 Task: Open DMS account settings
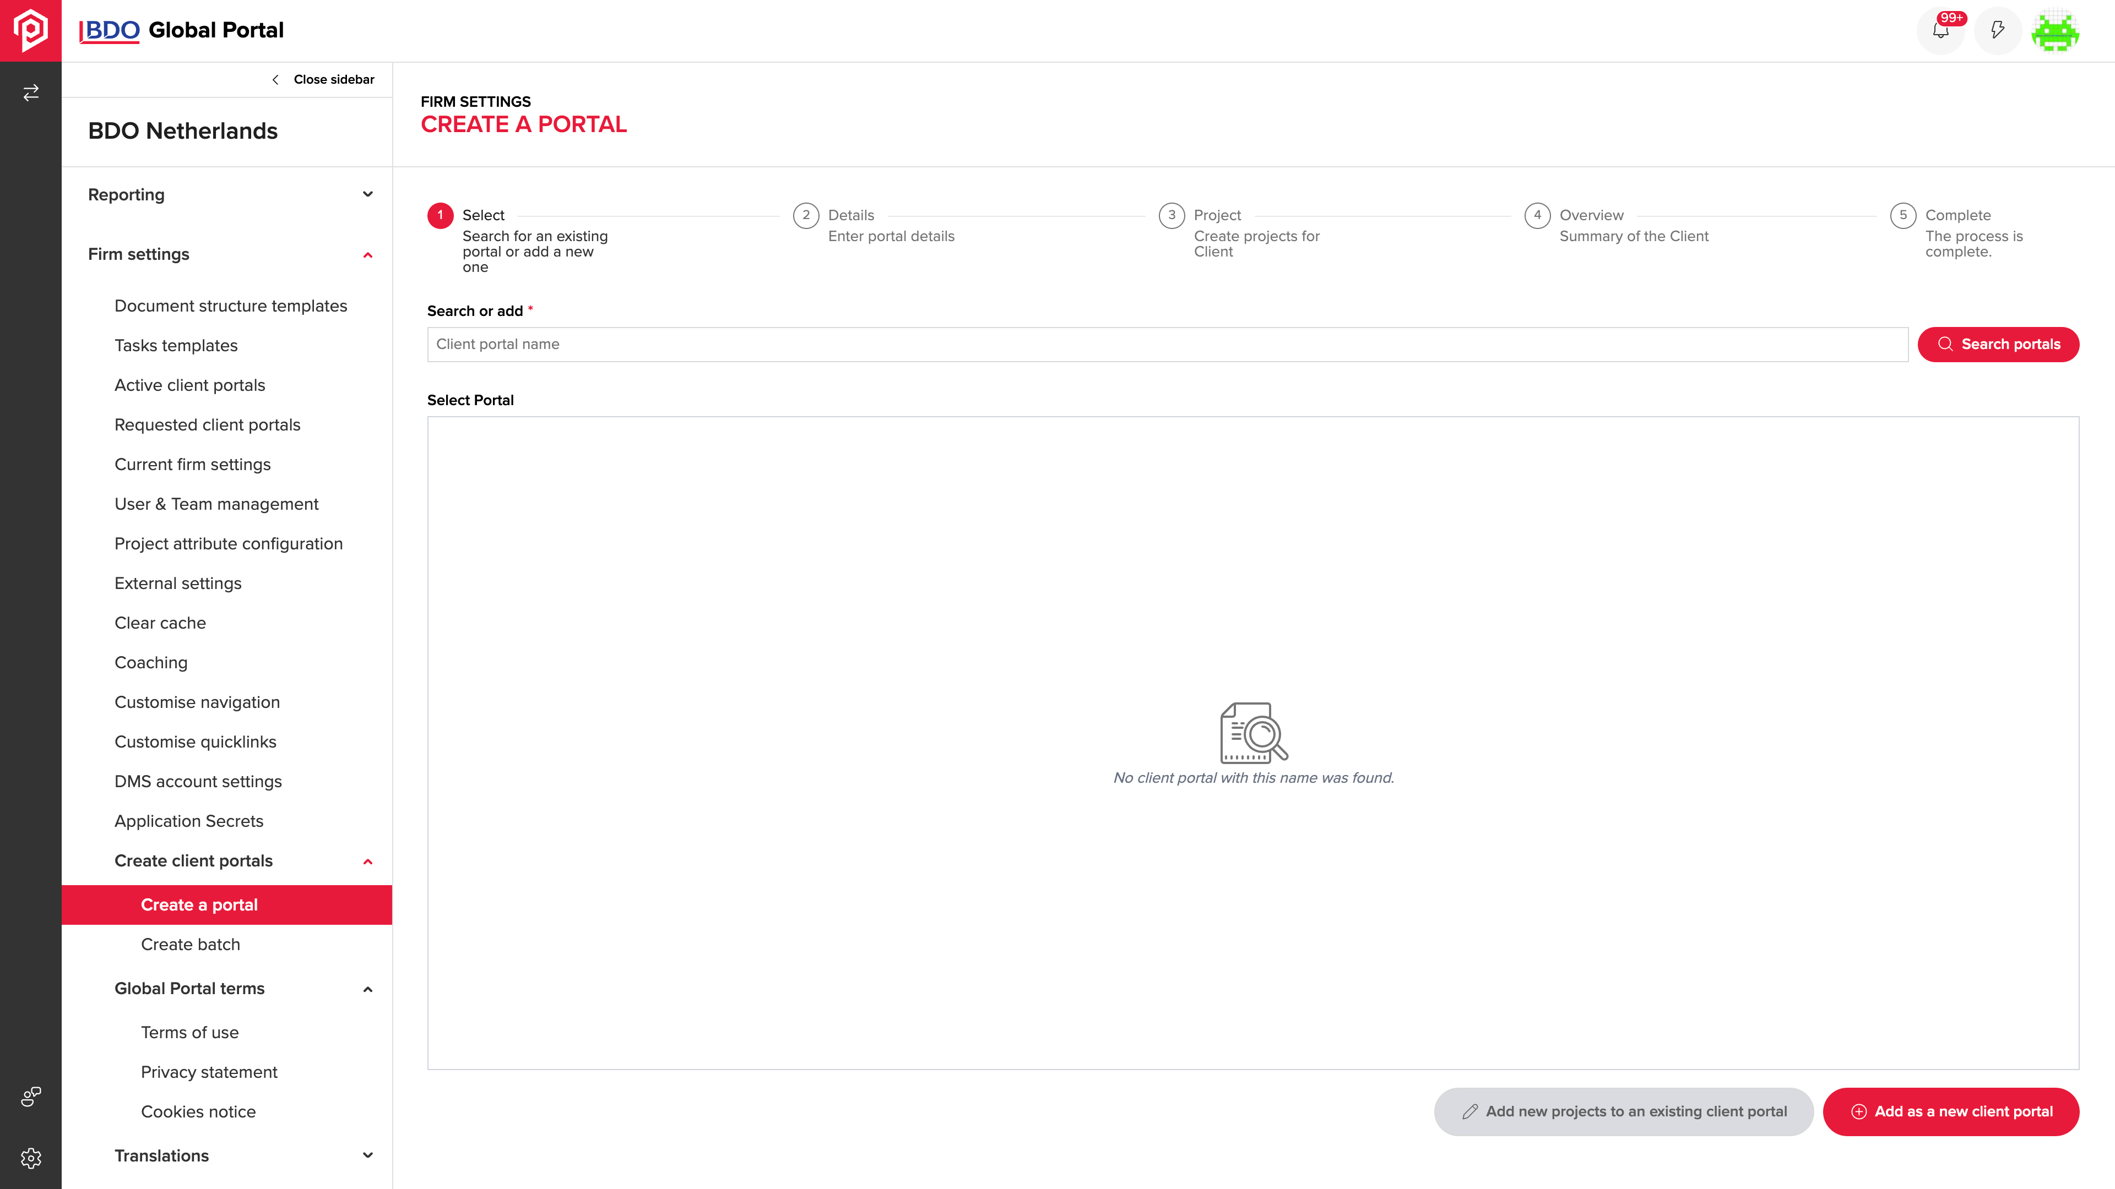click(198, 781)
